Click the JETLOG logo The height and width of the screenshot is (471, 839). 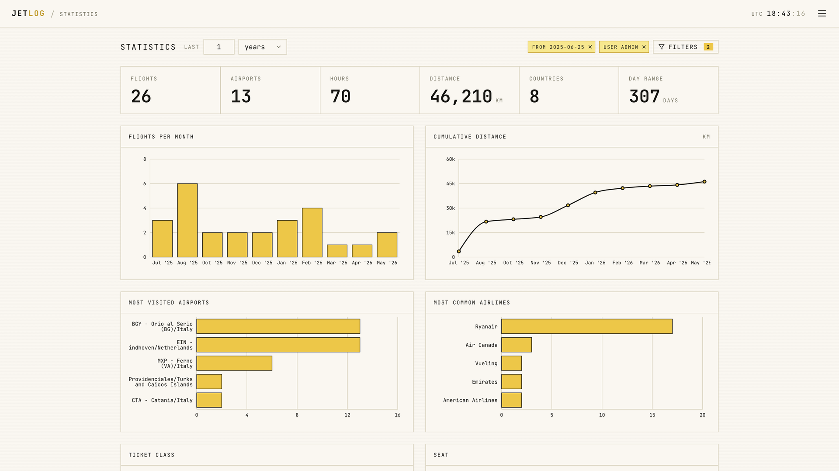coord(28,14)
